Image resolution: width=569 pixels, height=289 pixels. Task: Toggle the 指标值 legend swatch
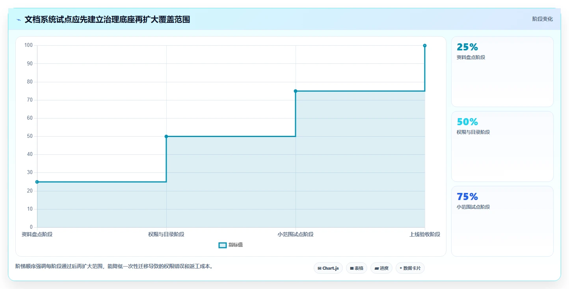(223, 245)
